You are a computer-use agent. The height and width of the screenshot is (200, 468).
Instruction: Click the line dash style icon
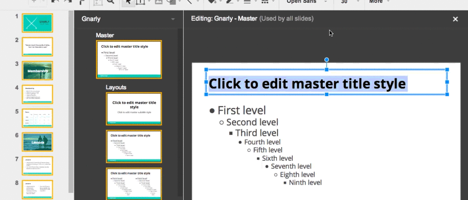pyautogui.click(x=264, y=2)
